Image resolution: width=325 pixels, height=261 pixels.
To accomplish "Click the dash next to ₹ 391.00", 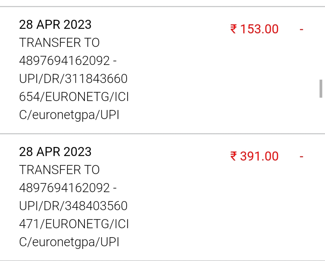I will tap(301, 157).
